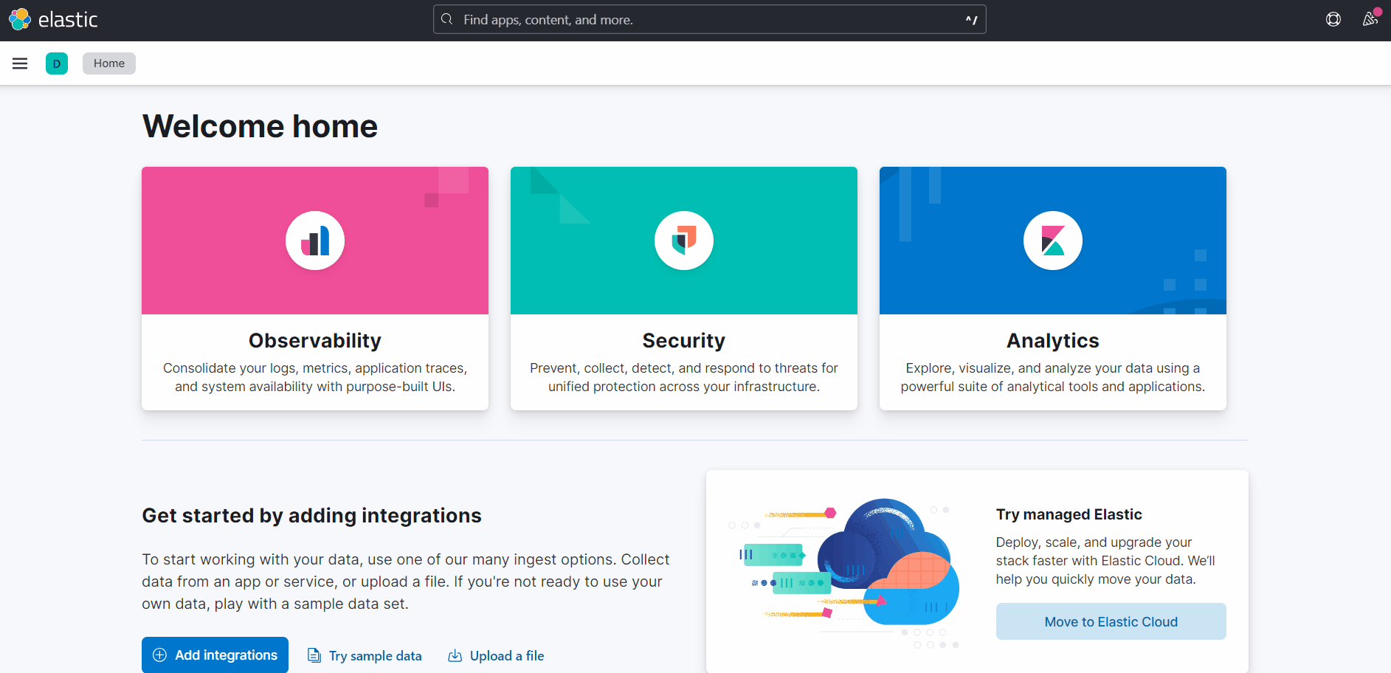1391x673 pixels.
Task: Click Move to Elastic Cloud button
Action: tap(1111, 621)
